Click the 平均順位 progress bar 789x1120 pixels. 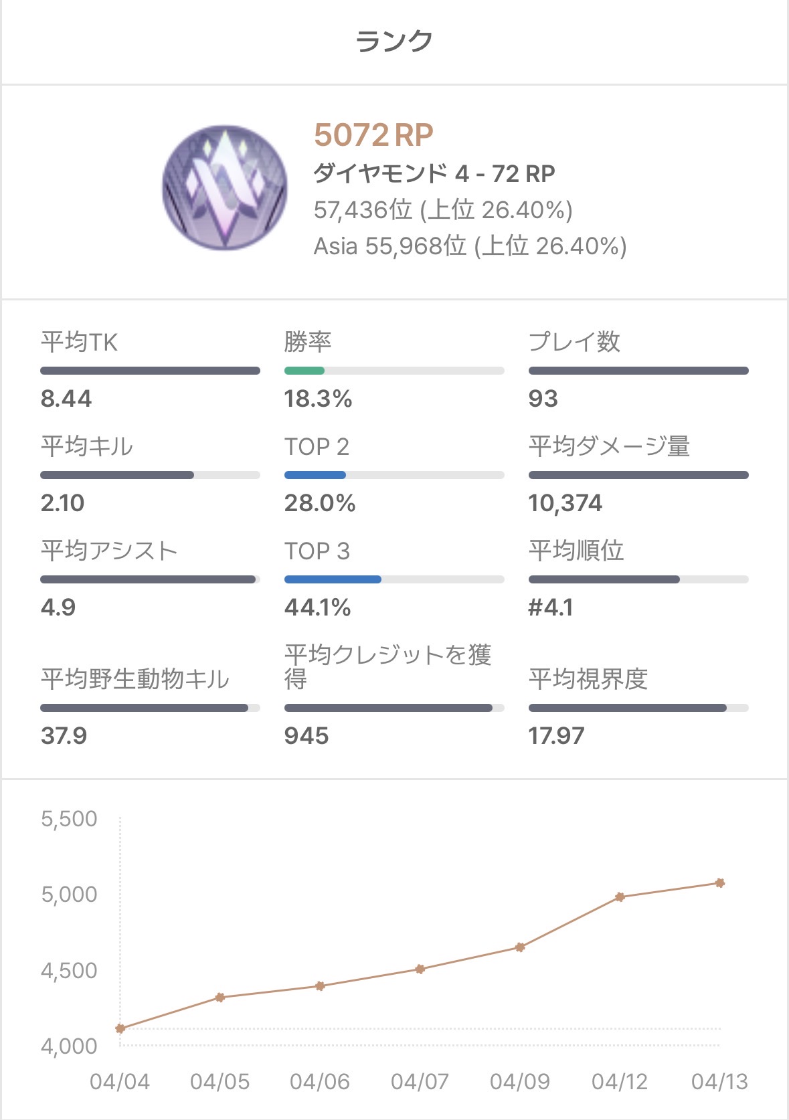click(638, 579)
